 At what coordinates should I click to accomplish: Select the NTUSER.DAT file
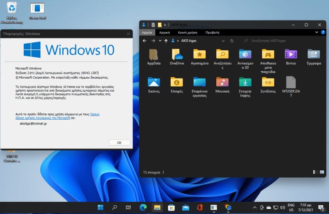click(291, 86)
